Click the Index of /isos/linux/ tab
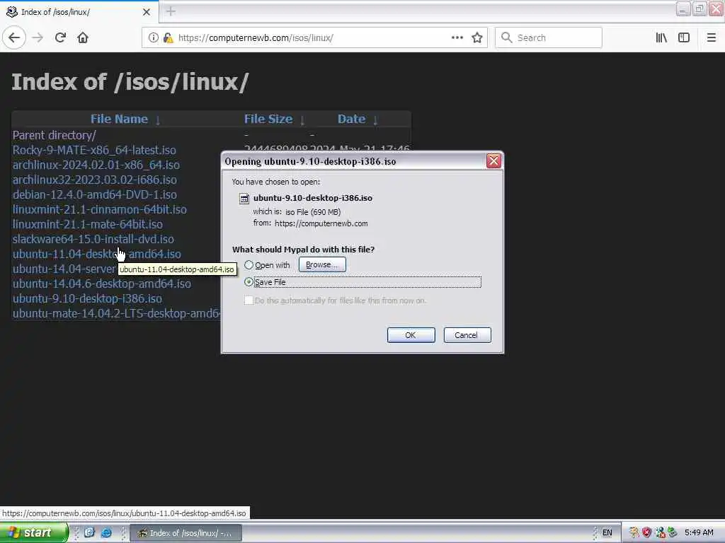725x543 pixels. click(x=79, y=12)
